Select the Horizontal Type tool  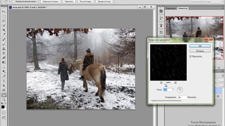point(4,81)
